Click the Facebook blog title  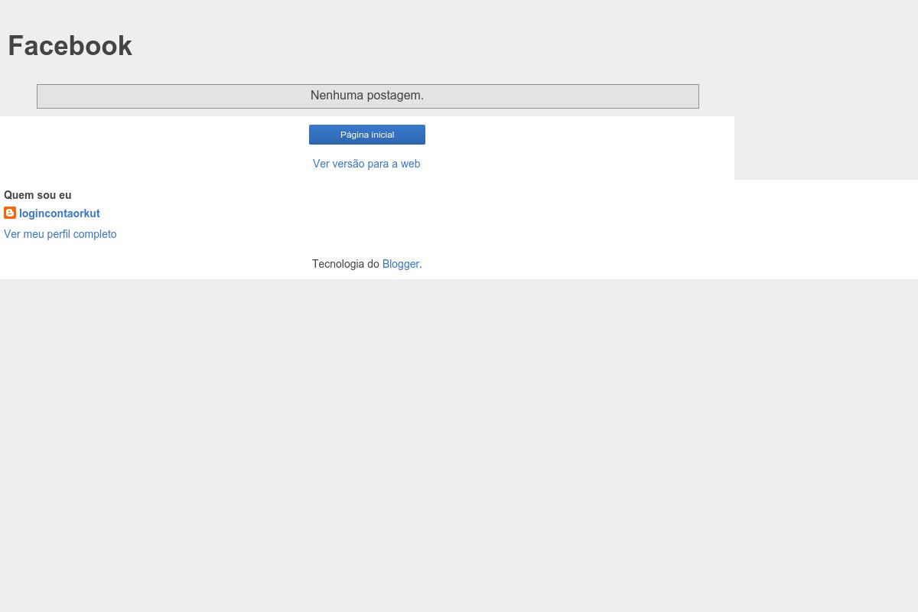(70, 46)
